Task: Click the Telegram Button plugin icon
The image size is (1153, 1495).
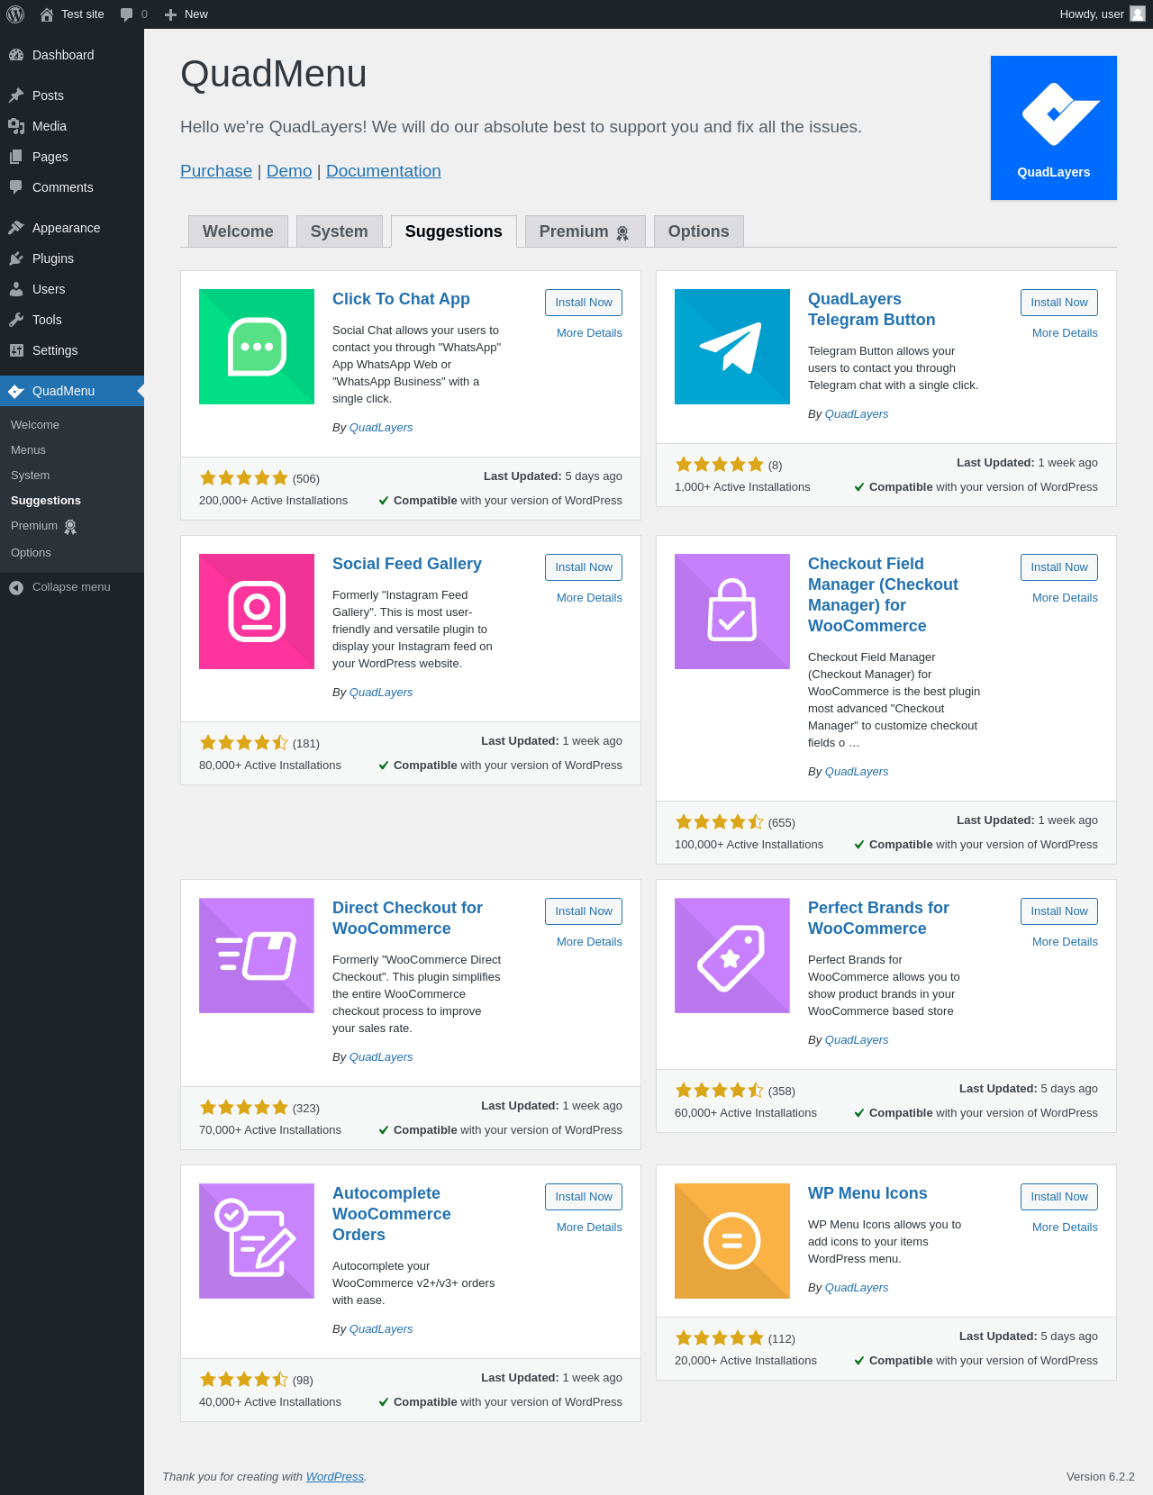Action: pyautogui.click(x=732, y=347)
